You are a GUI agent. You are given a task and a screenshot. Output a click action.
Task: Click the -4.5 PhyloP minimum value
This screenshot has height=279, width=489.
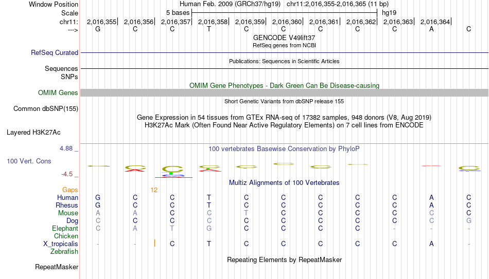(x=66, y=174)
